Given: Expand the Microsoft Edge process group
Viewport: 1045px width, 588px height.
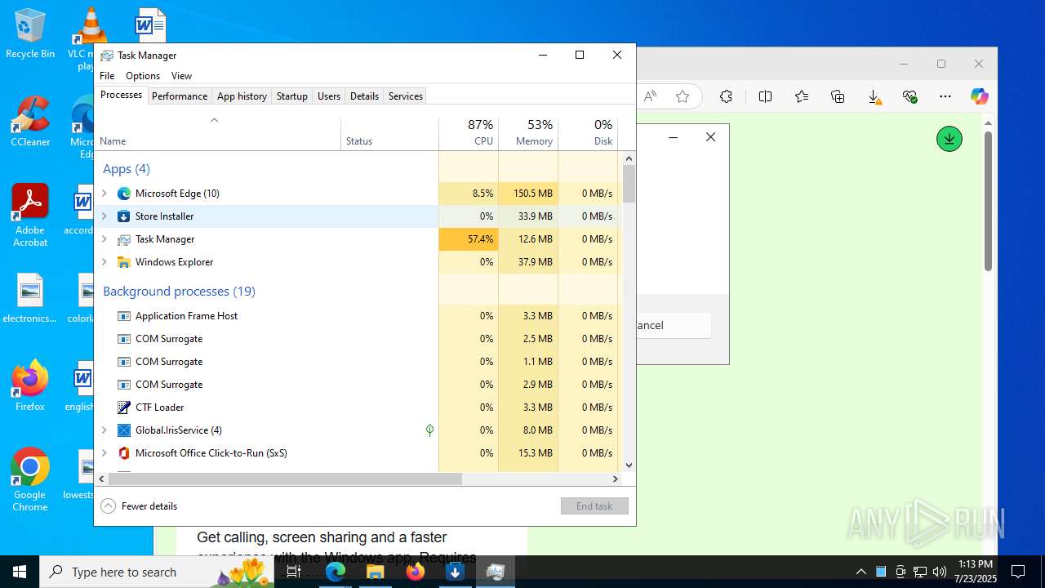Looking at the screenshot, I should point(104,194).
